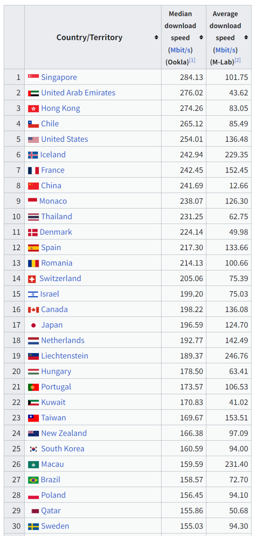Open citation reference [1] for Ookla

click(x=192, y=60)
